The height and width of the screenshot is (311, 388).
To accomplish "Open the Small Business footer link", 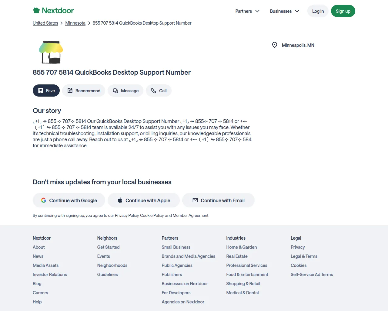I will (x=176, y=247).
